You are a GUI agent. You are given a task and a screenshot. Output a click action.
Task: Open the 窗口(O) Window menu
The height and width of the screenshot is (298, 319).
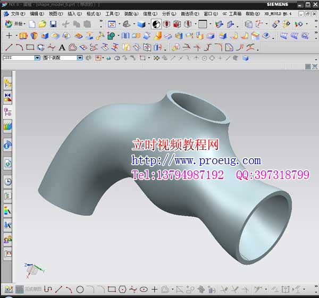pos(211,14)
